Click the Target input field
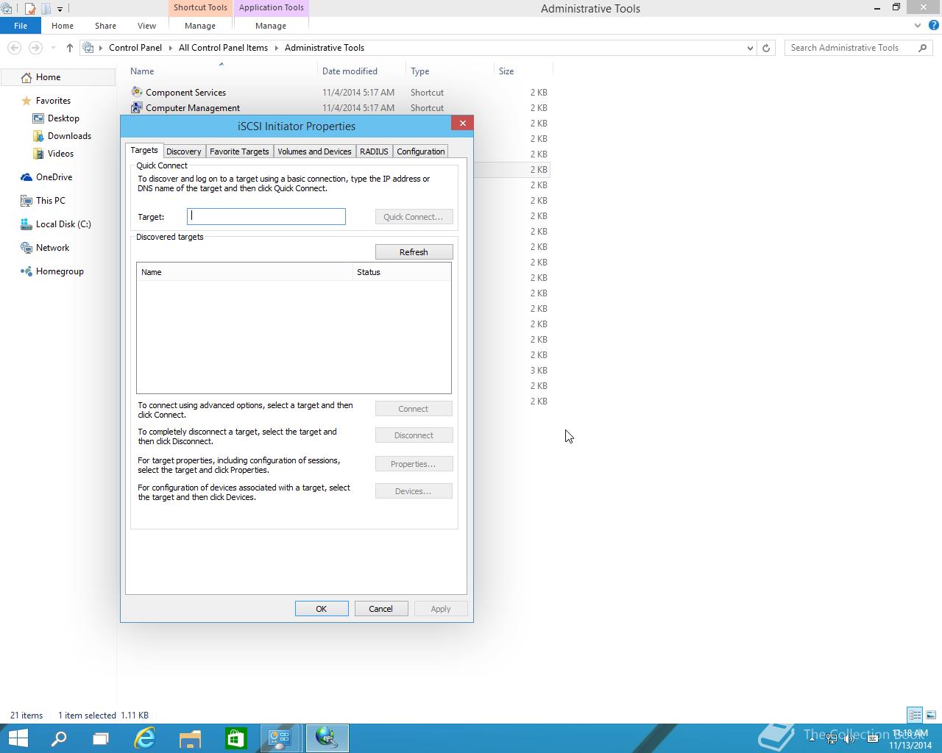Image resolution: width=942 pixels, height=753 pixels. tap(266, 216)
